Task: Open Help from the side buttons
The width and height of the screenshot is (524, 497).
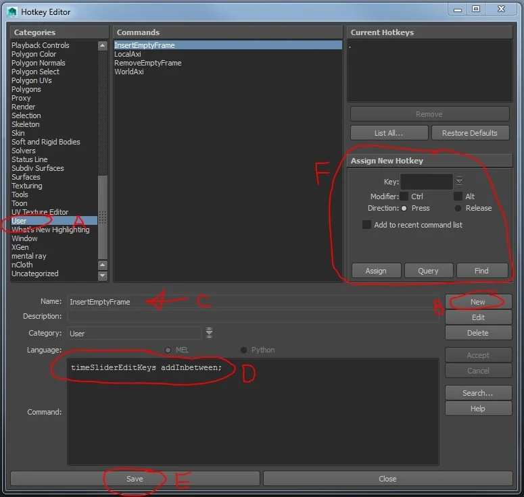Action: (x=478, y=409)
